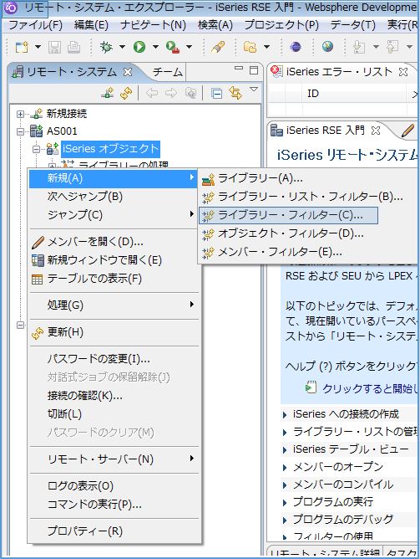
Task: Click the Web Browser globe icon
Action: [x=327, y=46]
